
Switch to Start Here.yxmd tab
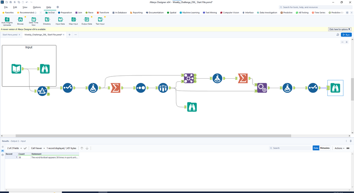click(10, 35)
